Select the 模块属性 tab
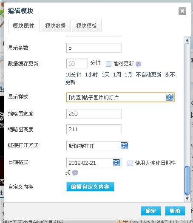The width and height of the screenshot is (193, 223). pyautogui.click(x=24, y=25)
